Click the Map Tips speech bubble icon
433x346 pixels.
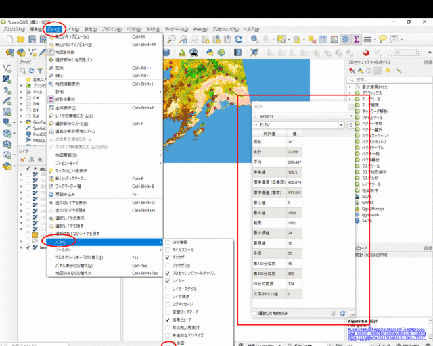pos(383,39)
